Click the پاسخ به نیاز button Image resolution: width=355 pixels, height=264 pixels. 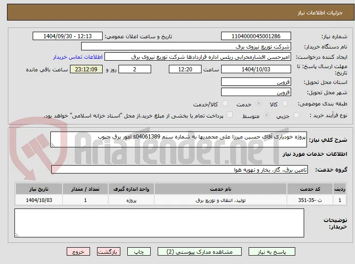tap(271, 252)
